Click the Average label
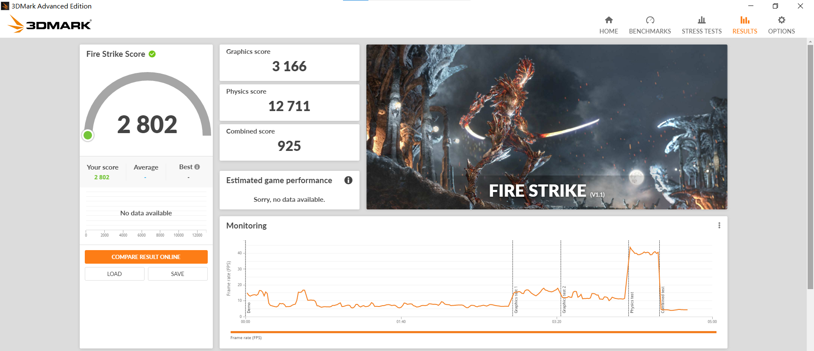This screenshot has width=814, height=351. 146,167
